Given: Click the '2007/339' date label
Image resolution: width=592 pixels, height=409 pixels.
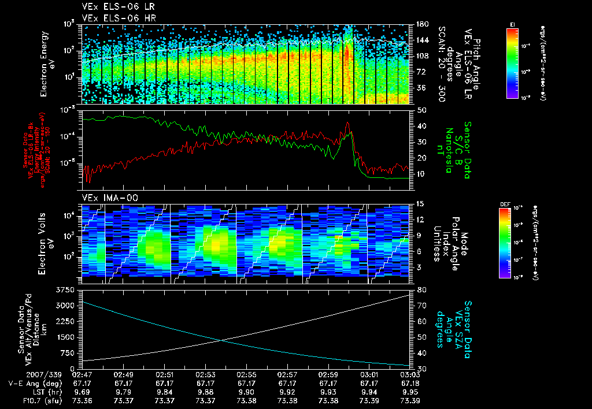Looking at the screenshot, I should (x=45, y=375).
